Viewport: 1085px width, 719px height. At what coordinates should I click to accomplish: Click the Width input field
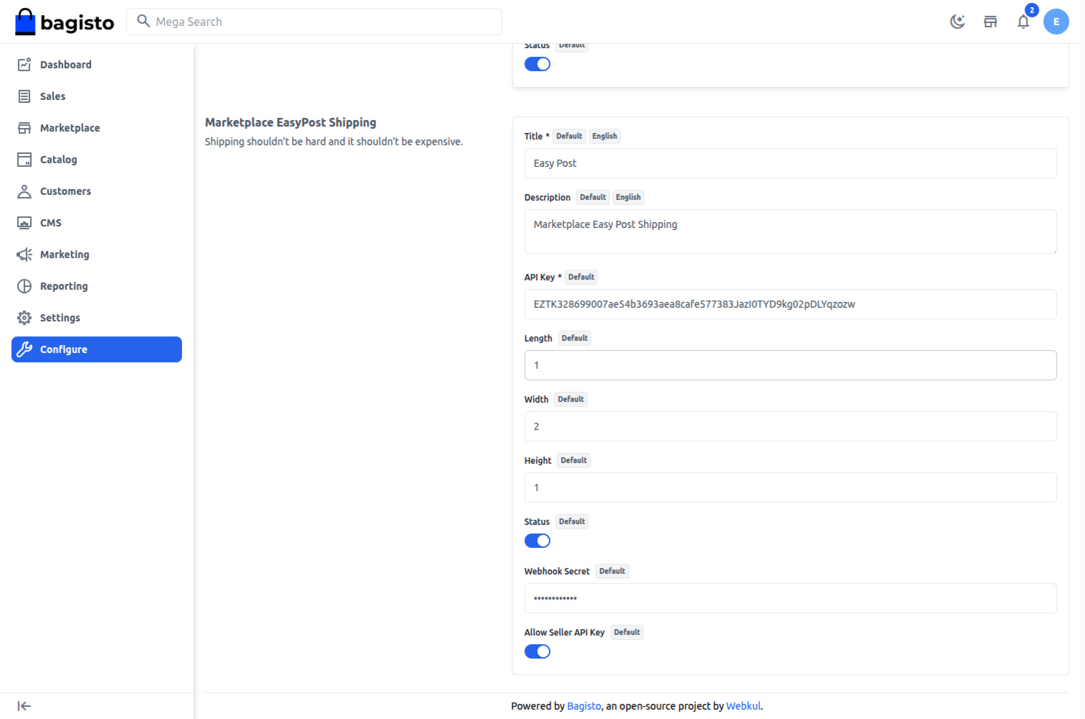(790, 426)
